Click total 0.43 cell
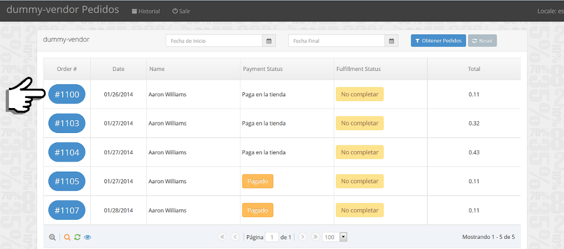The width and height of the screenshot is (564, 249). click(x=474, y=153)
